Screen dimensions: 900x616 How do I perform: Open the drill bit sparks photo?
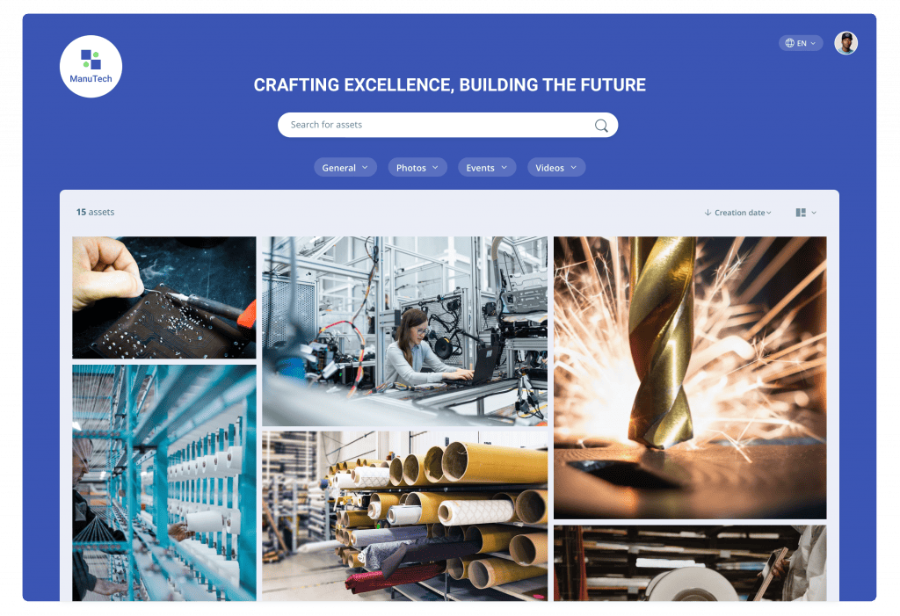coord(690,378)
